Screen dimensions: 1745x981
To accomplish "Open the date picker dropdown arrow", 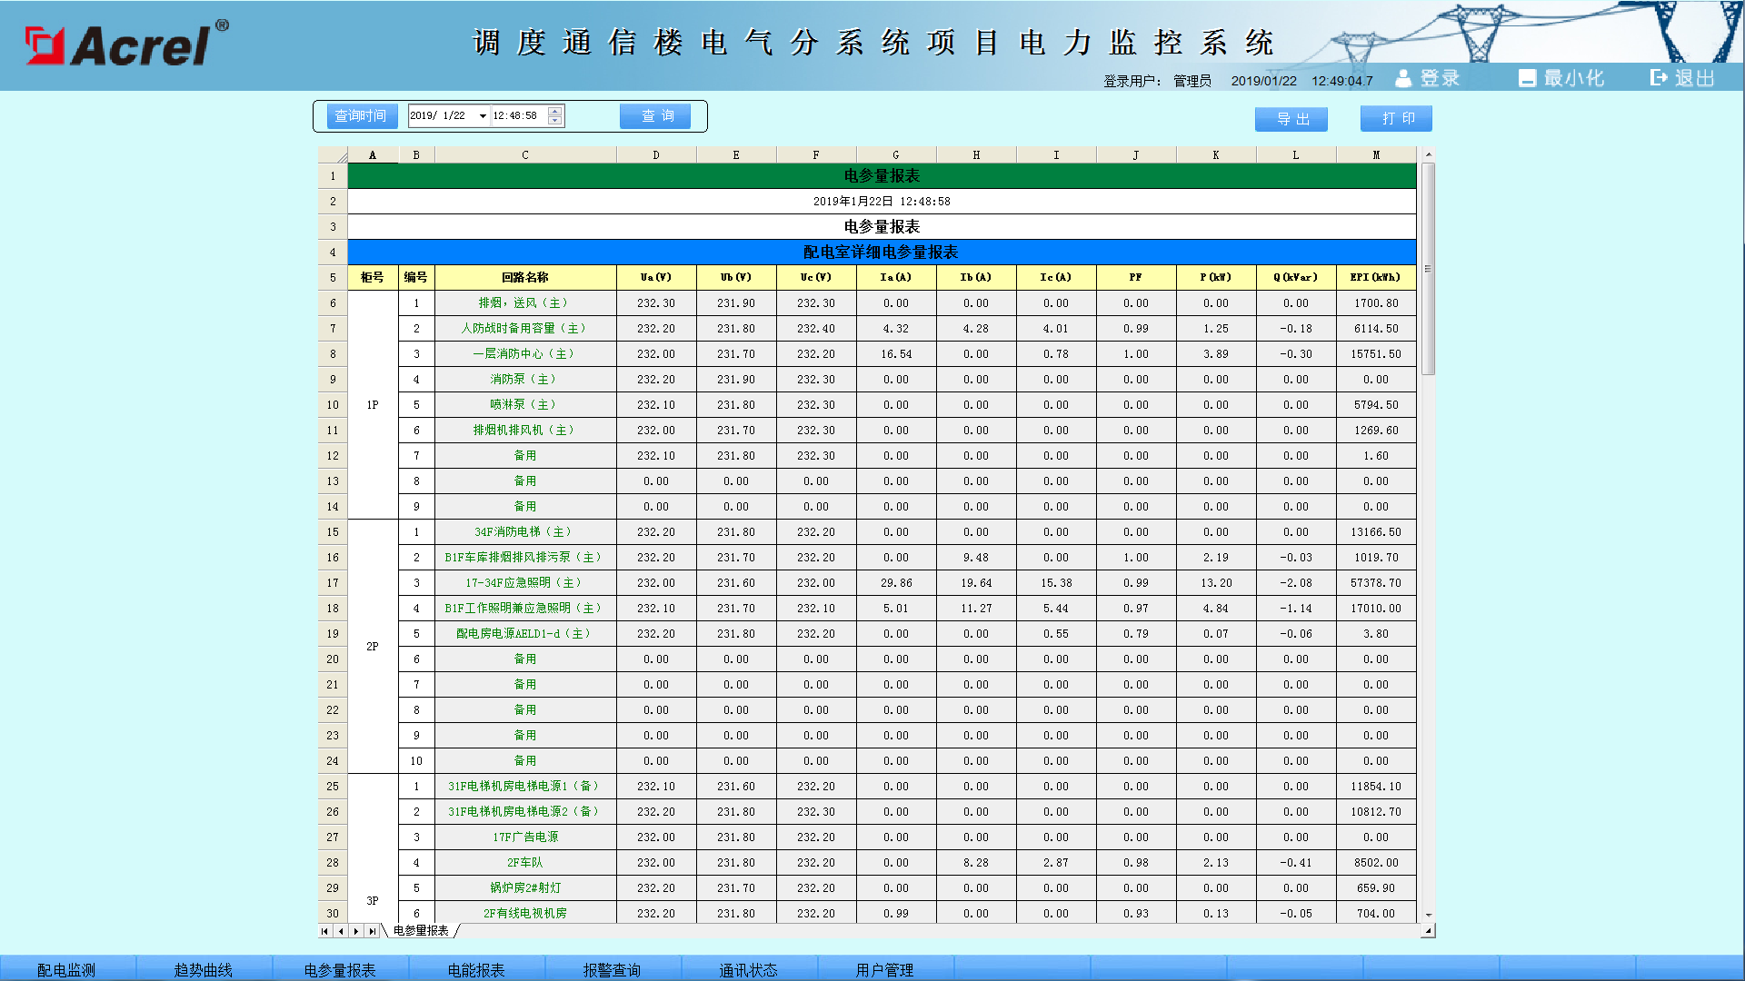I will (x=483, y=116).
